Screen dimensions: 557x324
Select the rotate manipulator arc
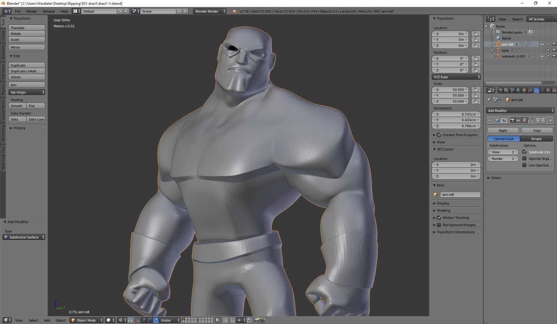149,320
